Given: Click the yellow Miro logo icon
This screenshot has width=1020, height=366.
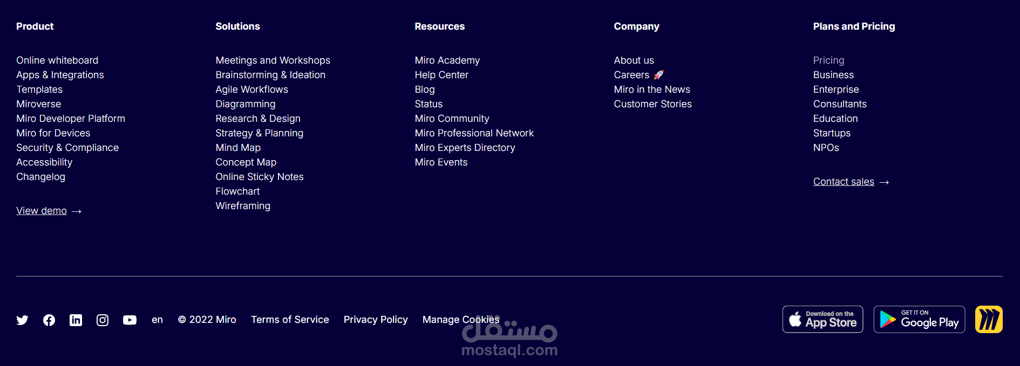Looking at the screenshot, I should 989,320.
